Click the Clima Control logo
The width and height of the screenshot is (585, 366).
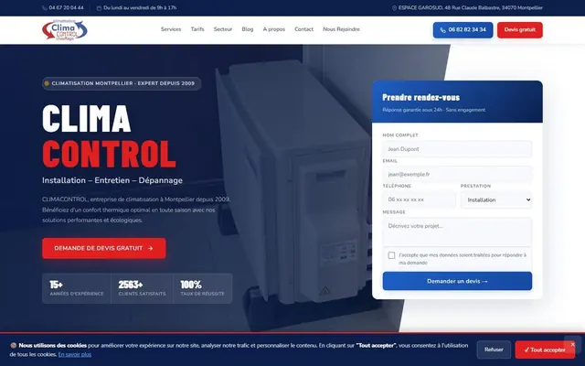tap(65, 30)
